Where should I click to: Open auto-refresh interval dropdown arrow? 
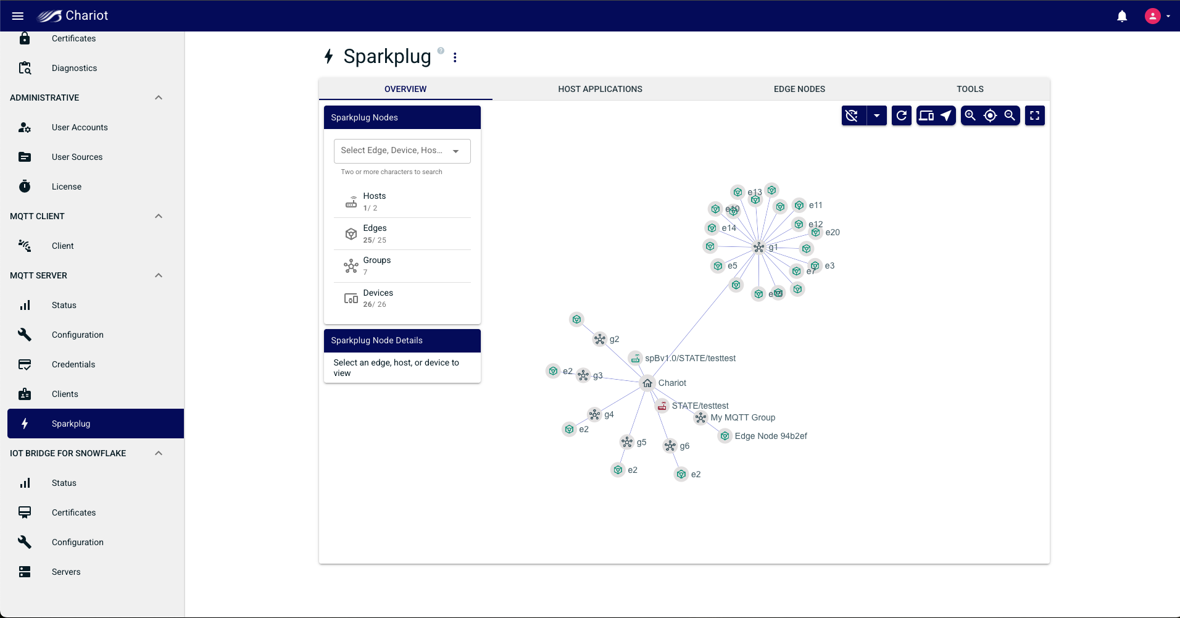876,115
